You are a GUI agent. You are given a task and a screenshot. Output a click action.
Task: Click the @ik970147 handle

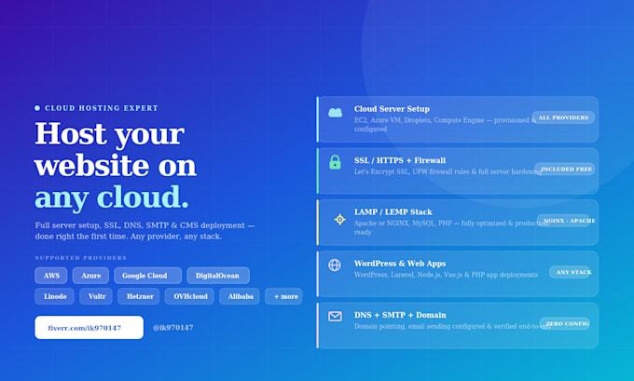pyautogui.click(x=173, y=328)
